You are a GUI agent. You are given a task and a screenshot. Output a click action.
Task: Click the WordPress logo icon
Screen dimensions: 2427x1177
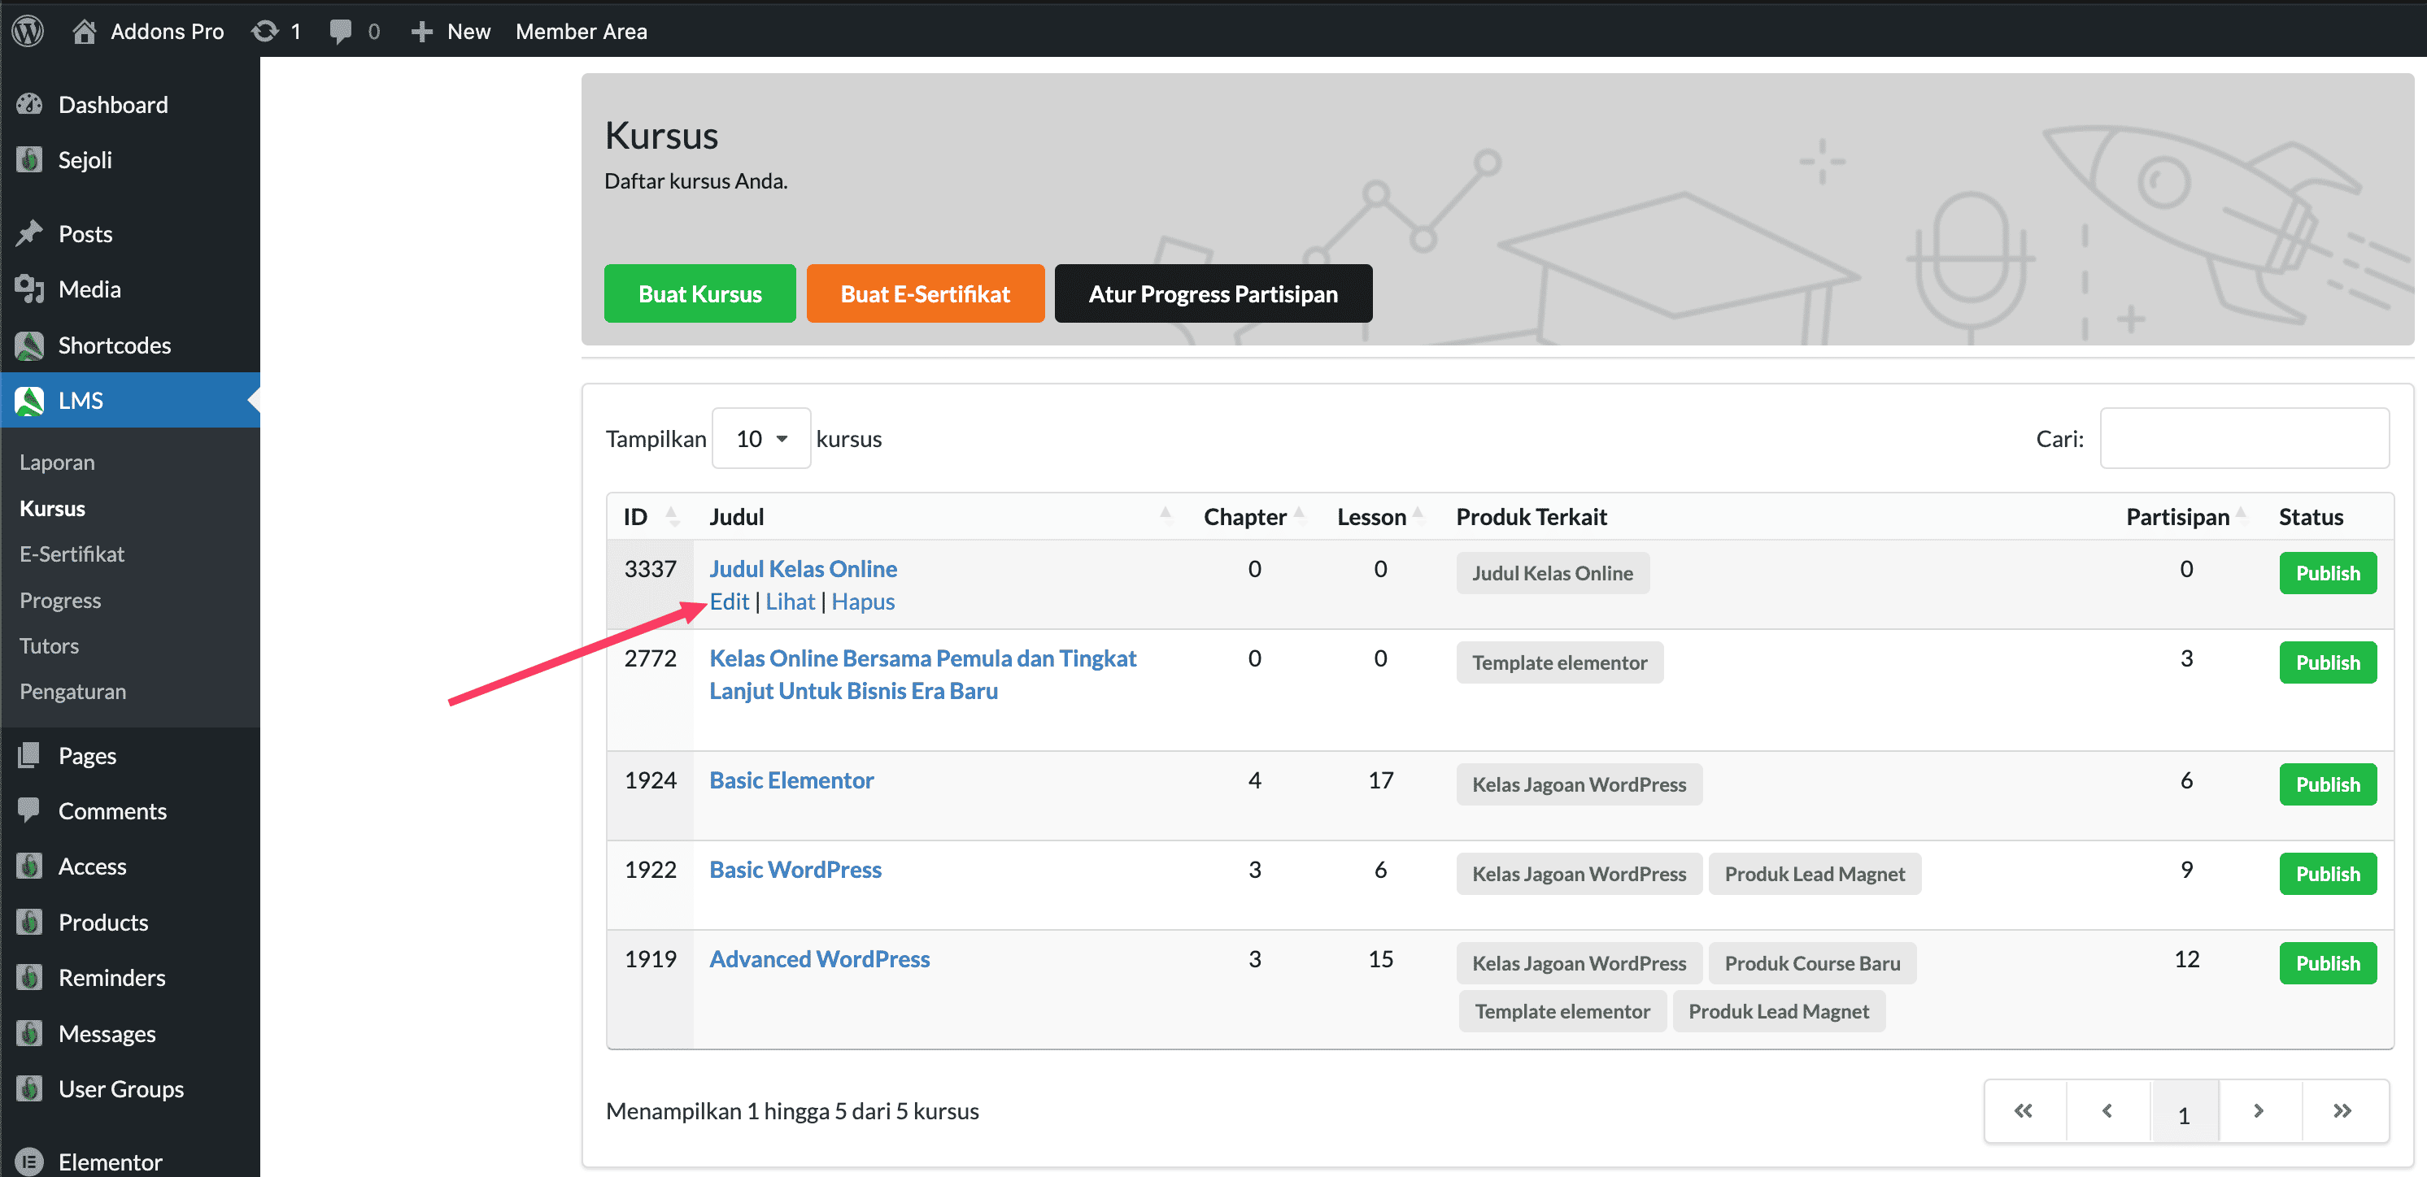coord(28,31)
